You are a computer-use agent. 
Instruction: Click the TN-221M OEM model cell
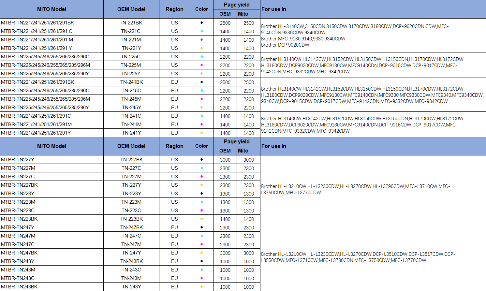tap(131, 40)
